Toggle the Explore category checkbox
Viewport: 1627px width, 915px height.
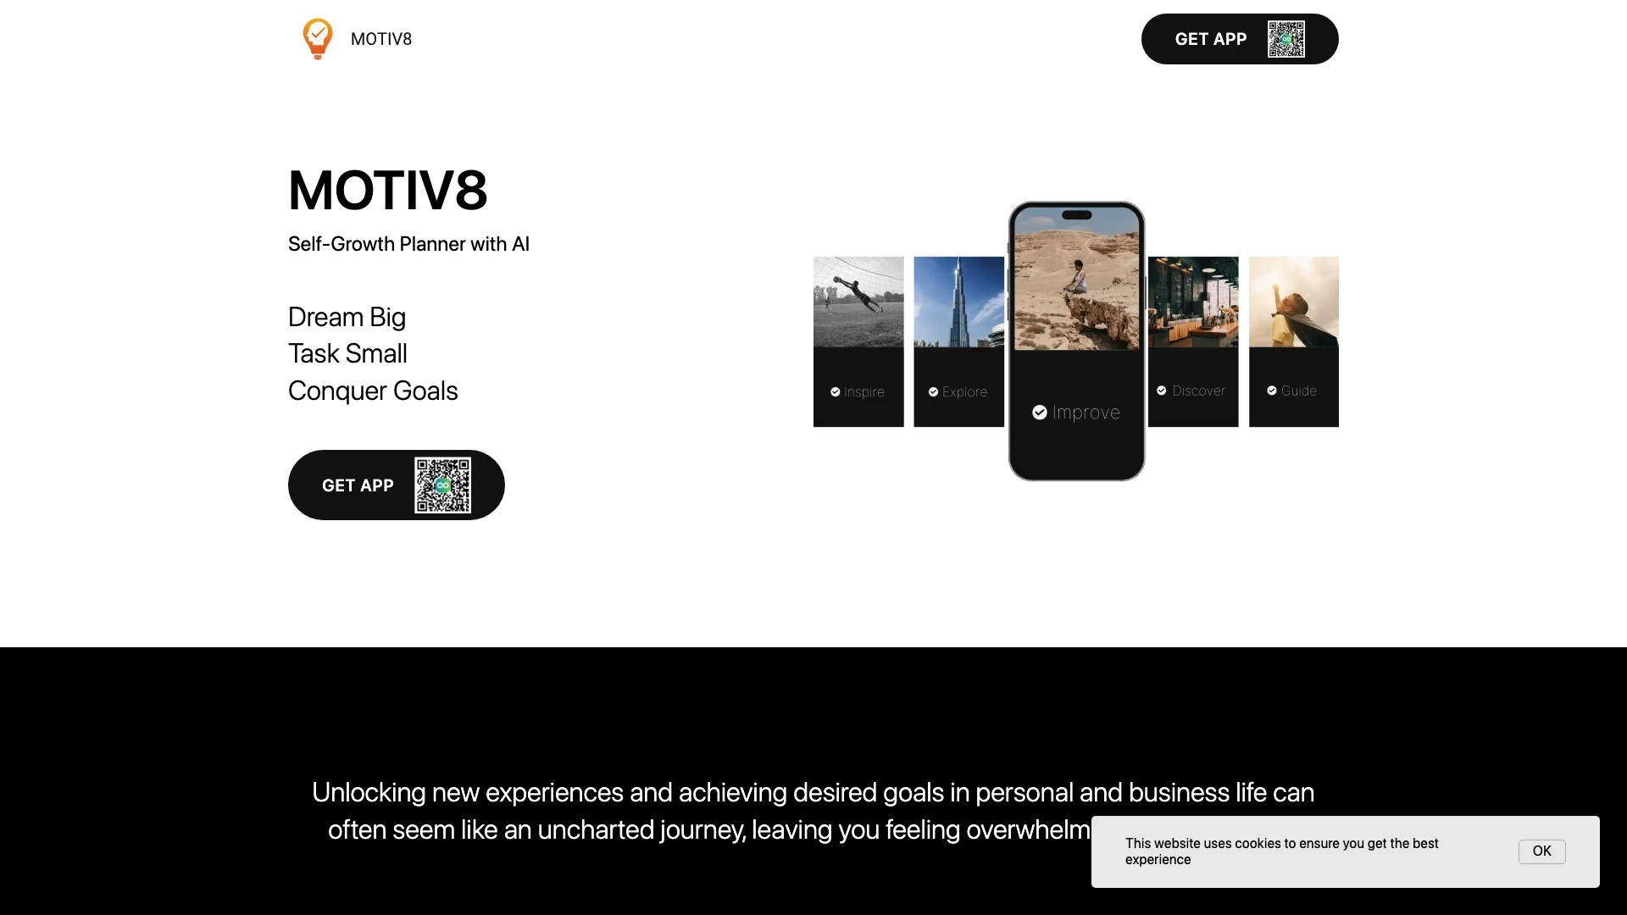coord(933,391)
